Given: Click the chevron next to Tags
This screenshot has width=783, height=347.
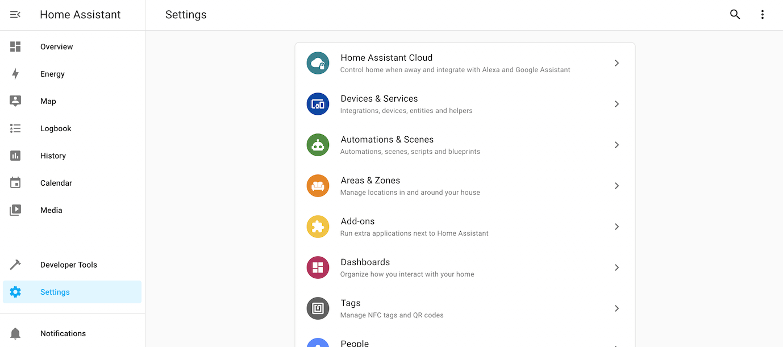Looking at the screenshot, I should tap(617, 308).
